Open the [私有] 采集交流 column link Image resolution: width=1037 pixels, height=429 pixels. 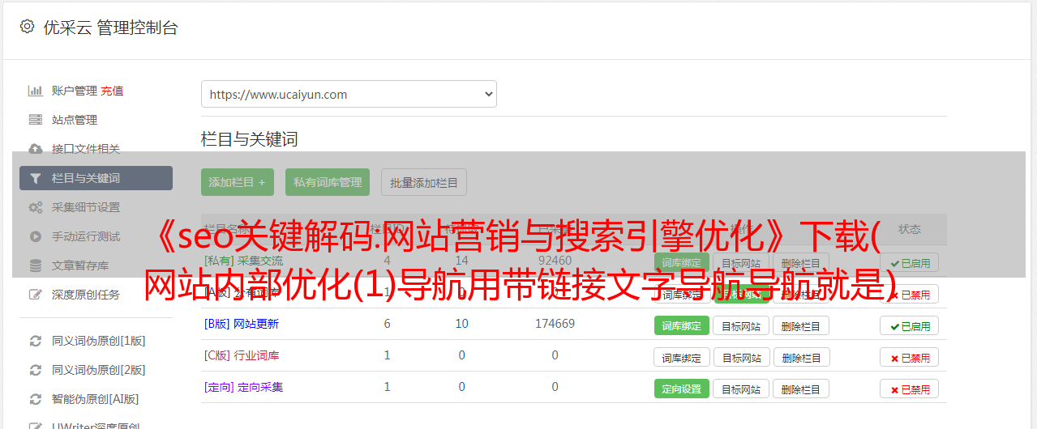243,261
